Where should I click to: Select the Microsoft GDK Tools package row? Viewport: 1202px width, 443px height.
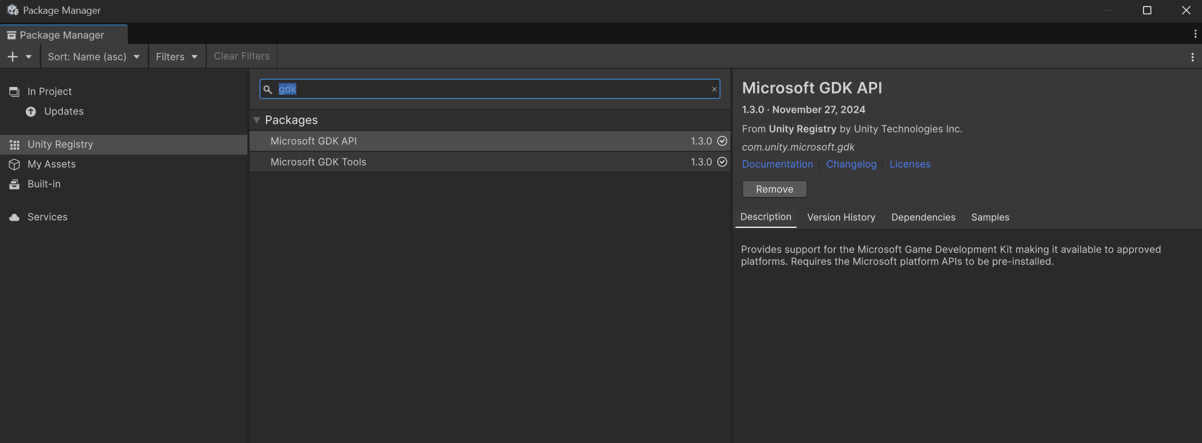tap(490, 162)
